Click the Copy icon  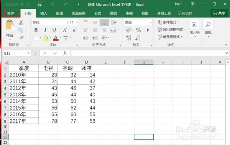click(21, 30)
